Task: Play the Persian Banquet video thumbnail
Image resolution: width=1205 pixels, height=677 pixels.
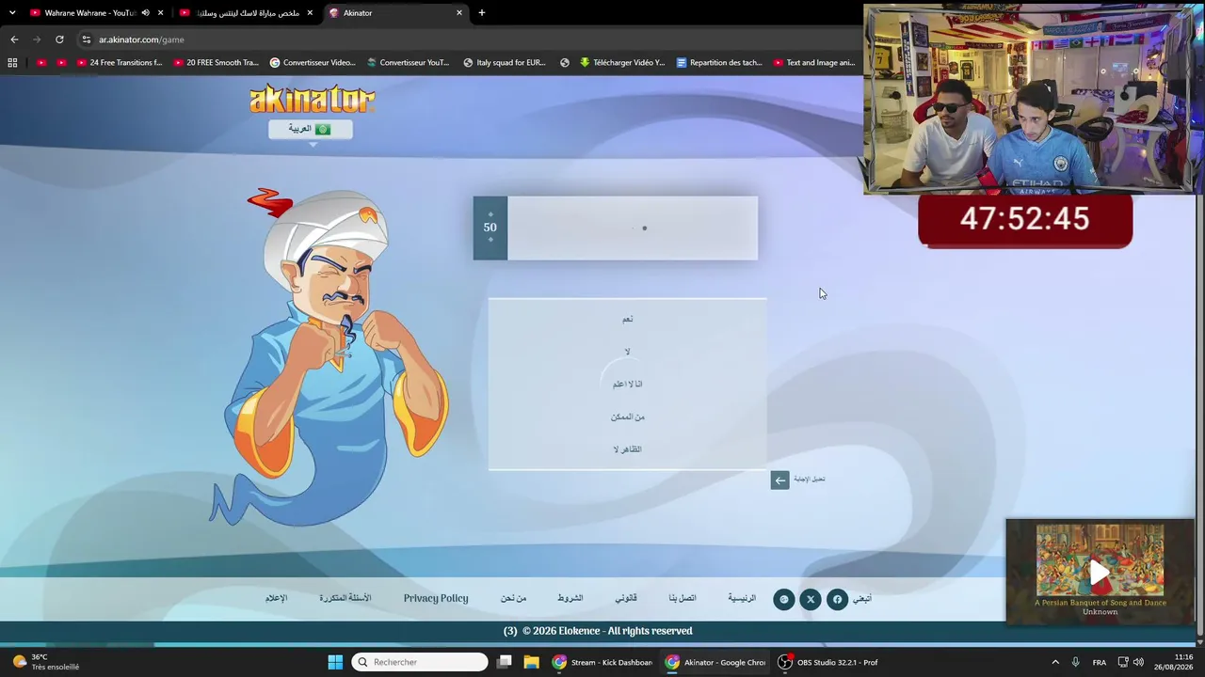Action: point(1100,572)
